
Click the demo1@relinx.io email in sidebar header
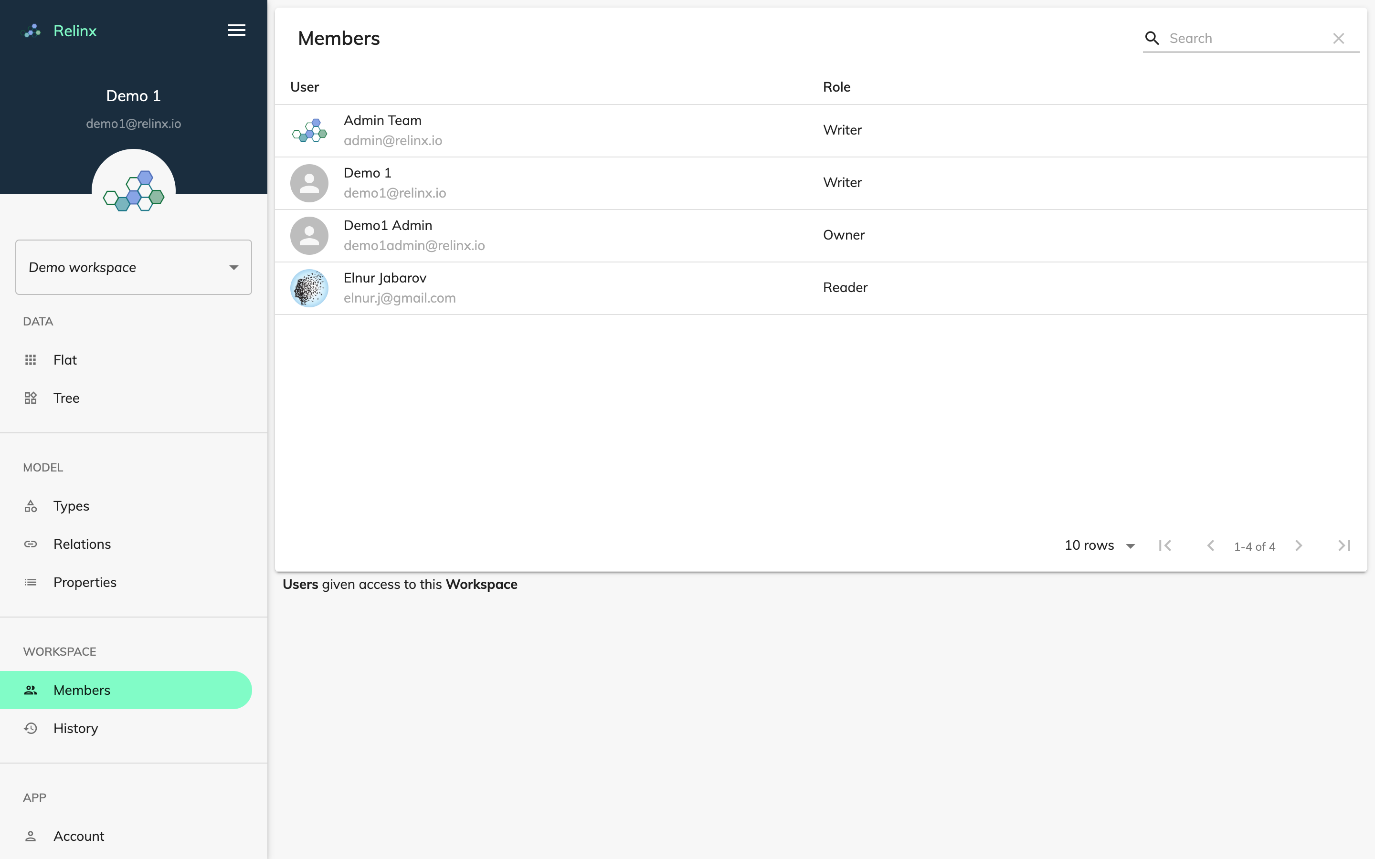click(134, 123)
